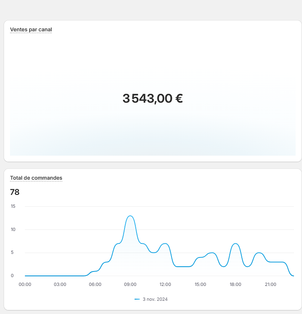This screenshot has height=314, width=302.
Task: Open the Total de commandes report
Action: (x=36, y=178)
